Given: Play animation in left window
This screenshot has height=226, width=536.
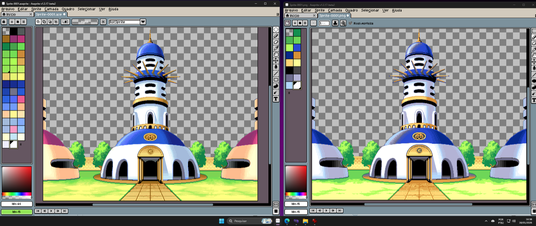Looking at the screenshot, I should pyautogui.click(x=51, y=210).
